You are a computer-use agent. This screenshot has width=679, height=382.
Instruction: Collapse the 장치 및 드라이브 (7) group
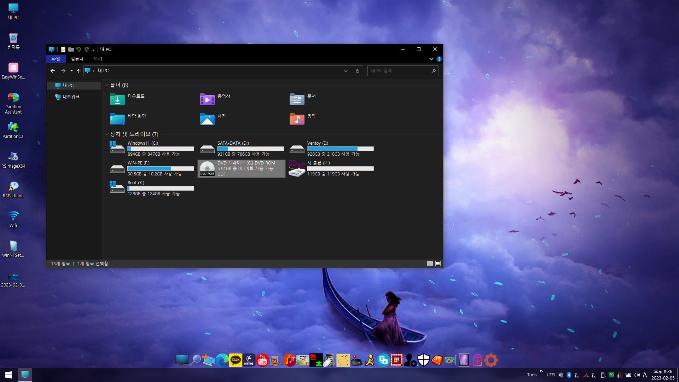(106, 134)
